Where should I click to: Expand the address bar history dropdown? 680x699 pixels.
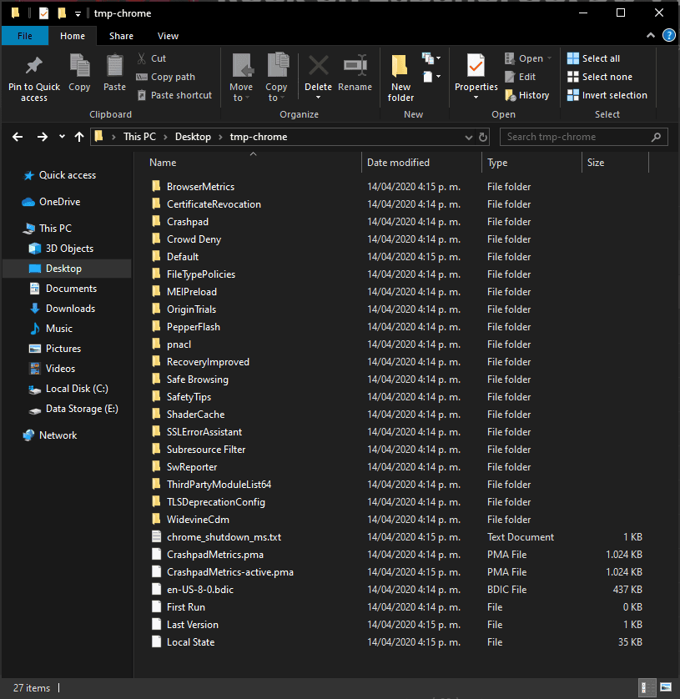467,137
